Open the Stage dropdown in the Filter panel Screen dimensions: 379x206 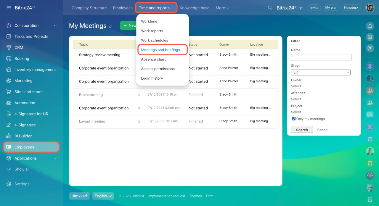click(x=321, y=73)
